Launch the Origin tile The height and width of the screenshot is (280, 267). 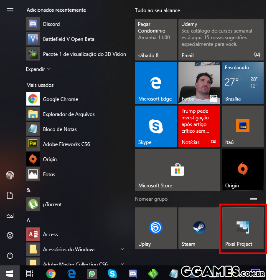pos(243,170)
